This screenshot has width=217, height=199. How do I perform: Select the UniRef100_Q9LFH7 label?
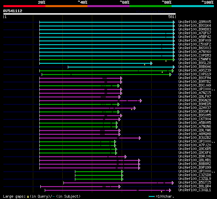[x=195, y=97]
